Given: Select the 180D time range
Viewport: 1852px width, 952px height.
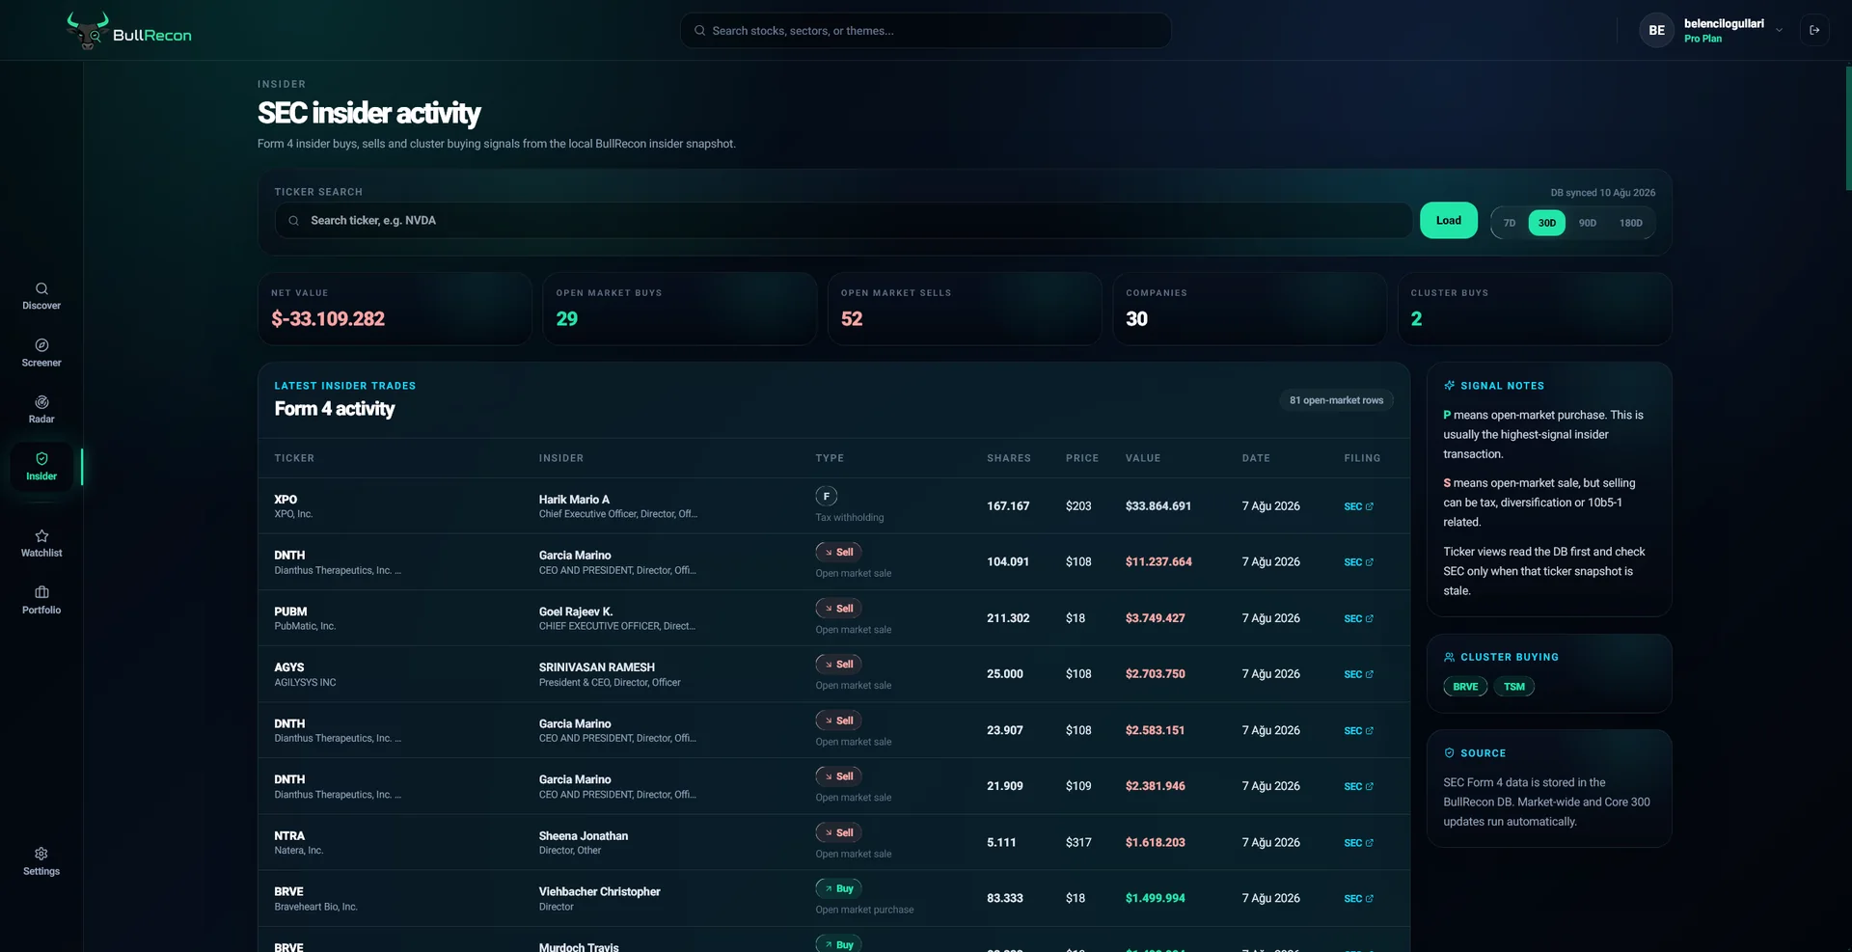Looking at the screenshot, I should pyautogui.click(x=1630, y=223).
